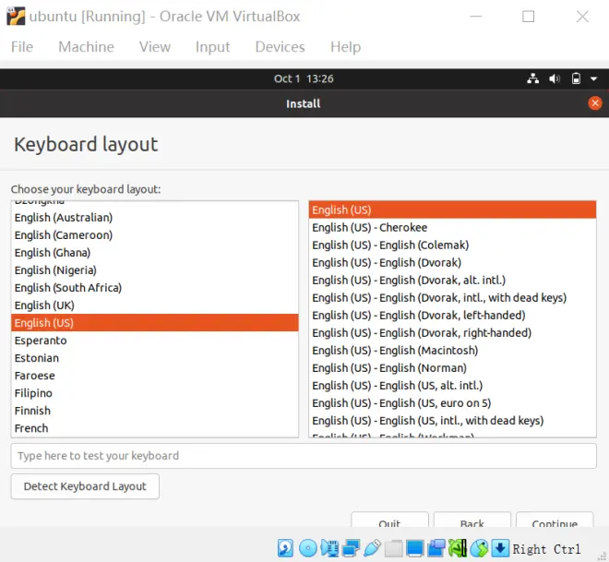Select English (US, euro on 5) variant

[452, 402]
